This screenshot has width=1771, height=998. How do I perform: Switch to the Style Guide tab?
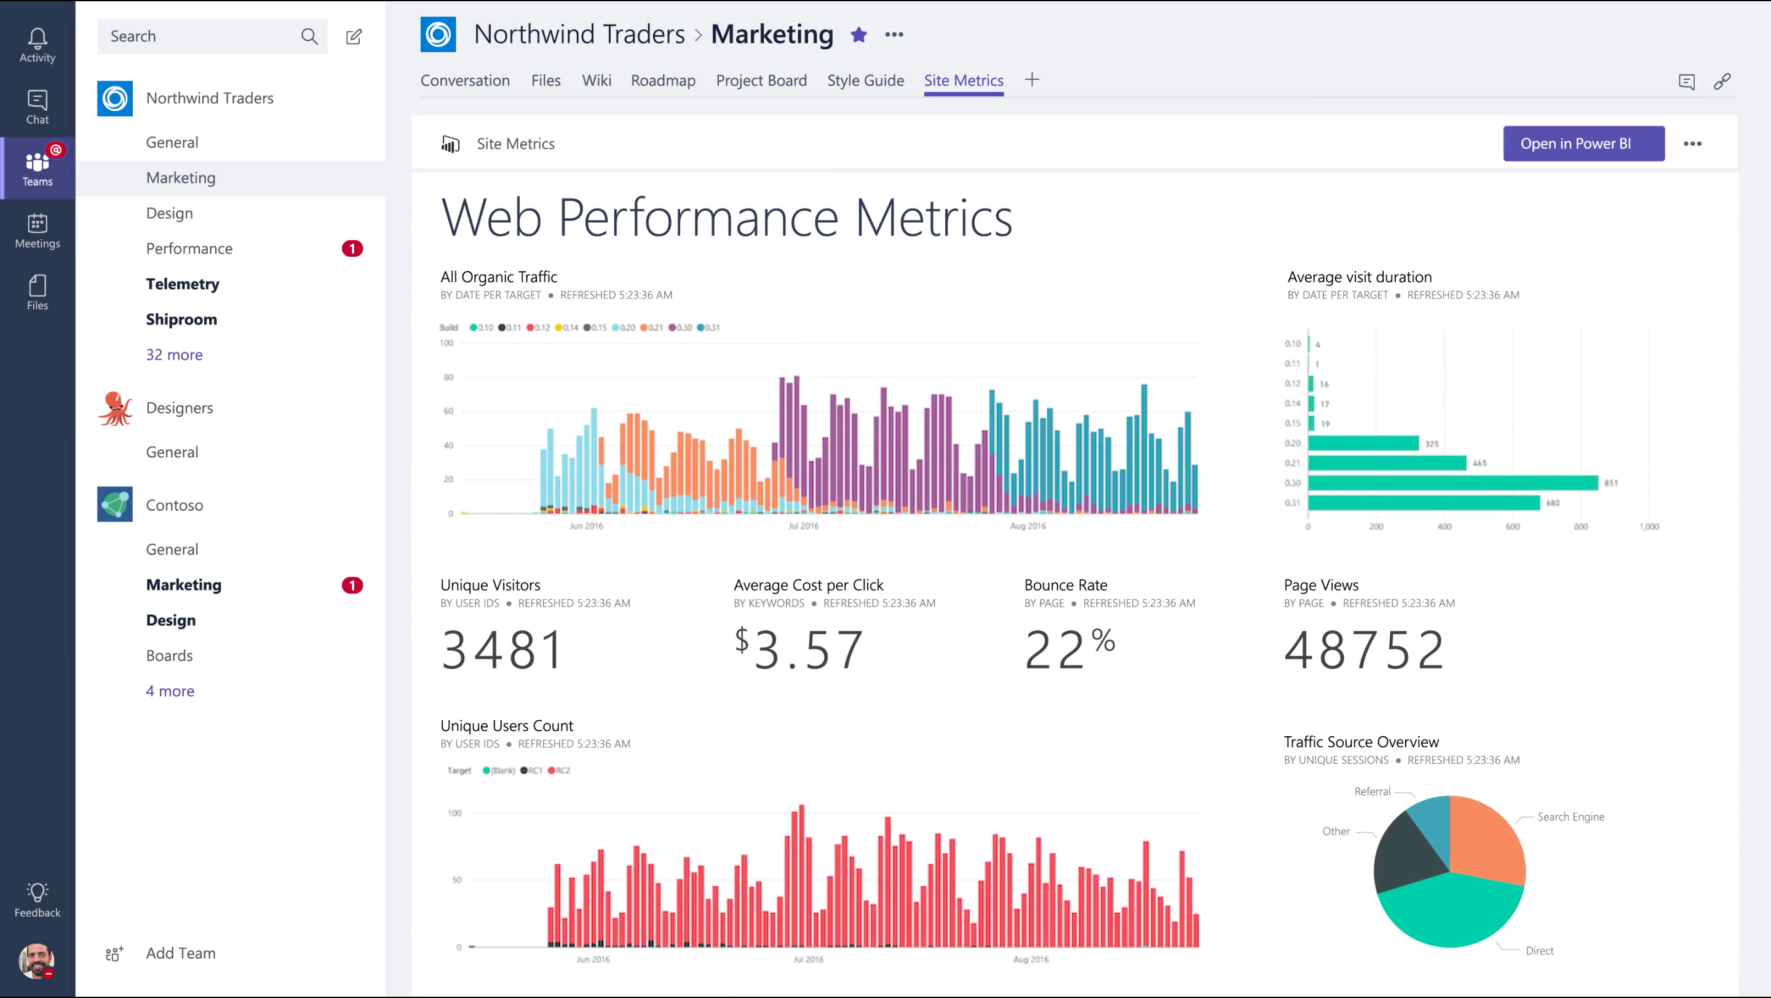(865, 81)
